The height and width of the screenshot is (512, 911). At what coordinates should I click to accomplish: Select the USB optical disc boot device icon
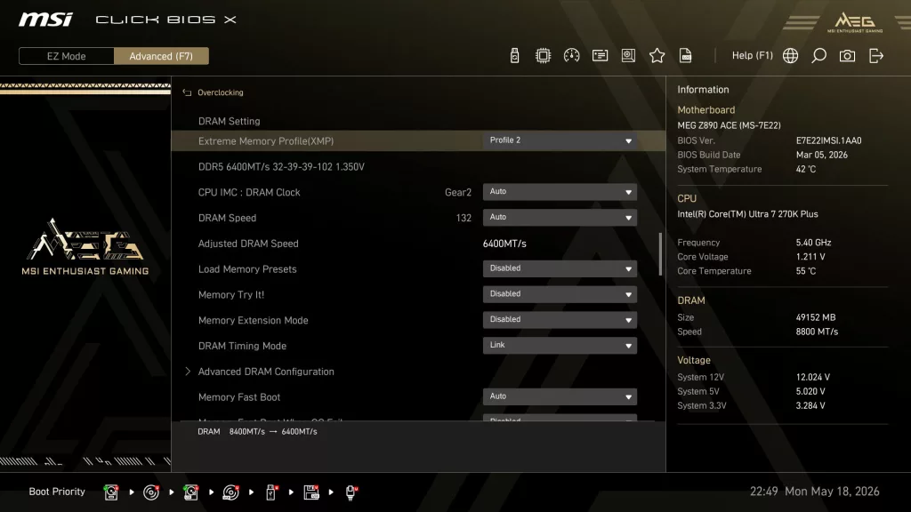(230, 492)
